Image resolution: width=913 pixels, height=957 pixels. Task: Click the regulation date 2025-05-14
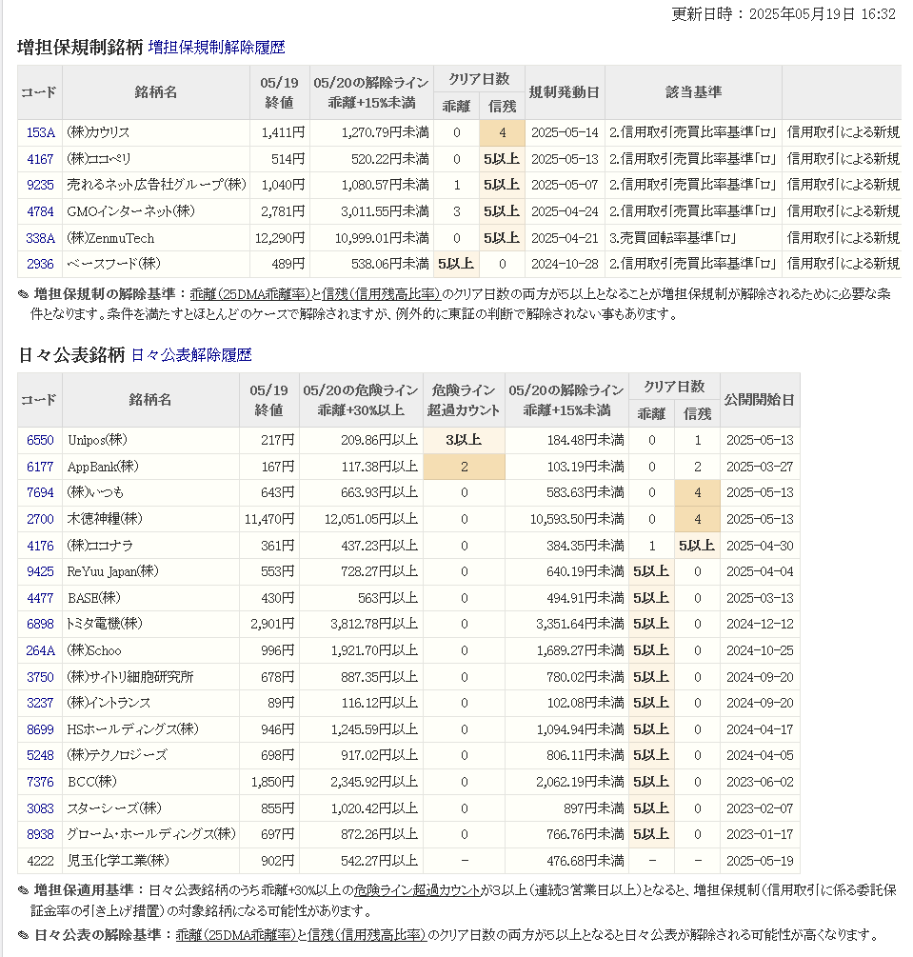(565, 132)
